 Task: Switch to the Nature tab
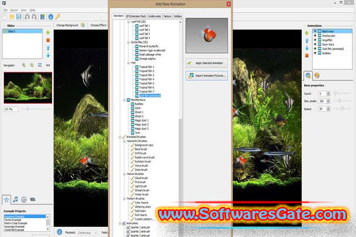coord(167,16)
